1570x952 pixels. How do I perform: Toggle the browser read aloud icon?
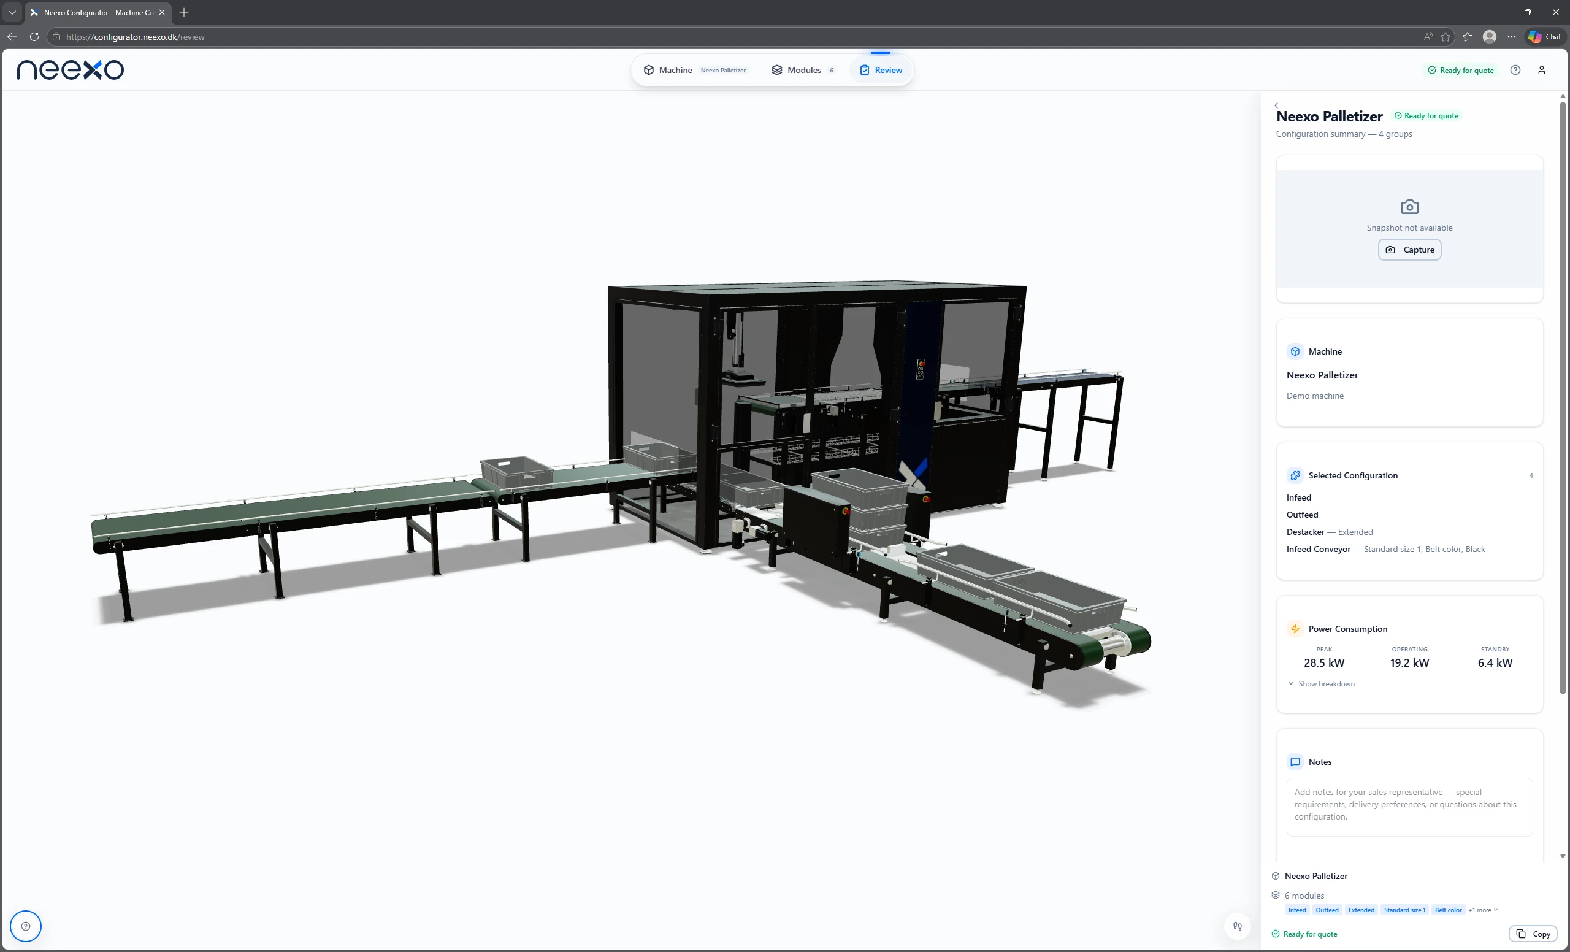[x=1428, y=37]
